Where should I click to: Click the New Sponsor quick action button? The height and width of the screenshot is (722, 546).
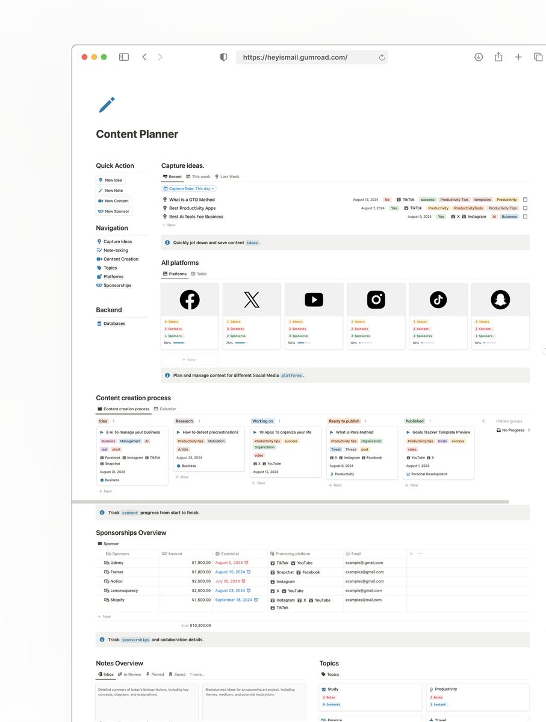point(114,211)
